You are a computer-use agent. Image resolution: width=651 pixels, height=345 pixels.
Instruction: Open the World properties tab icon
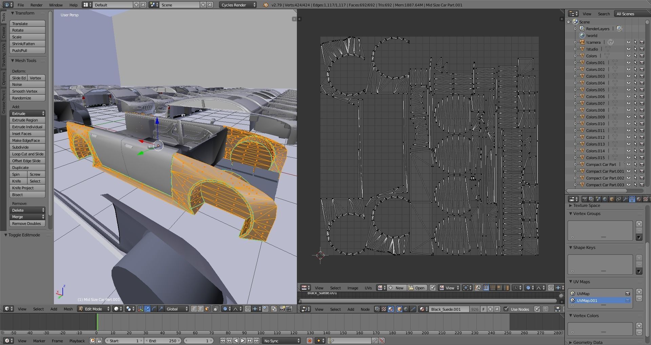(605, 199)
